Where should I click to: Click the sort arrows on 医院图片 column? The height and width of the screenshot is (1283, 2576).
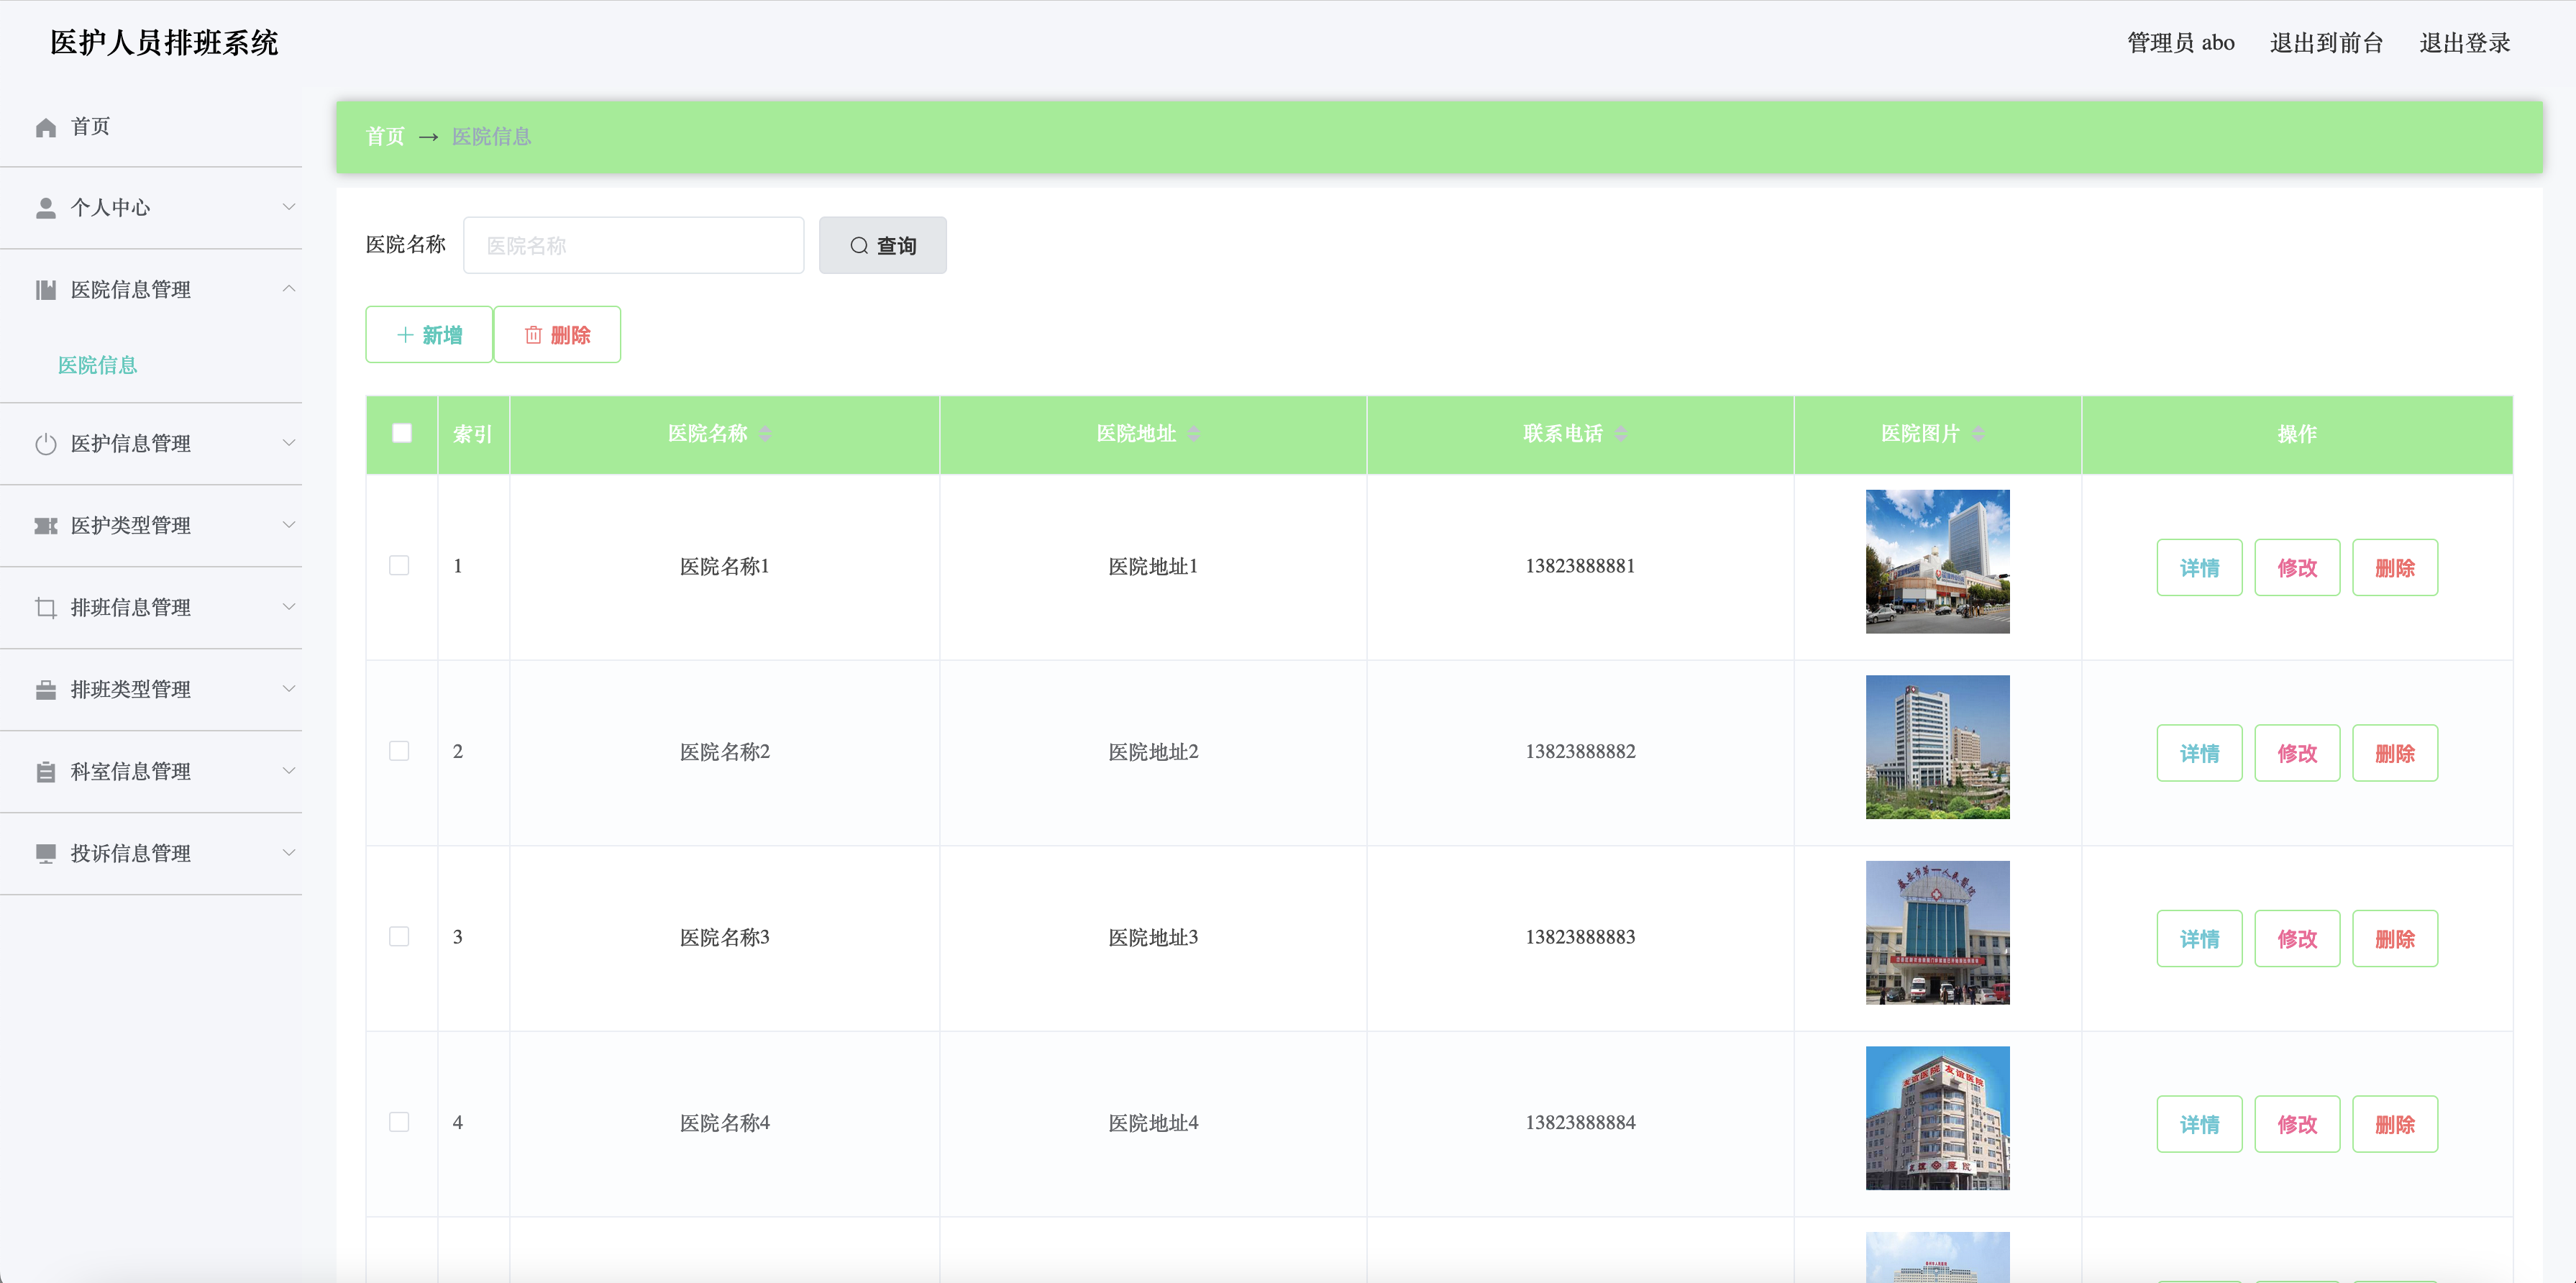tap(1978, 434)
